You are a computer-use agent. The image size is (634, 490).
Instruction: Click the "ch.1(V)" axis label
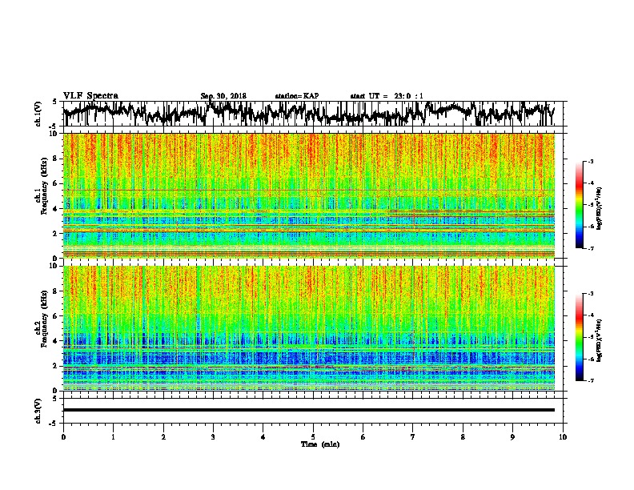(x=38, y=114)
